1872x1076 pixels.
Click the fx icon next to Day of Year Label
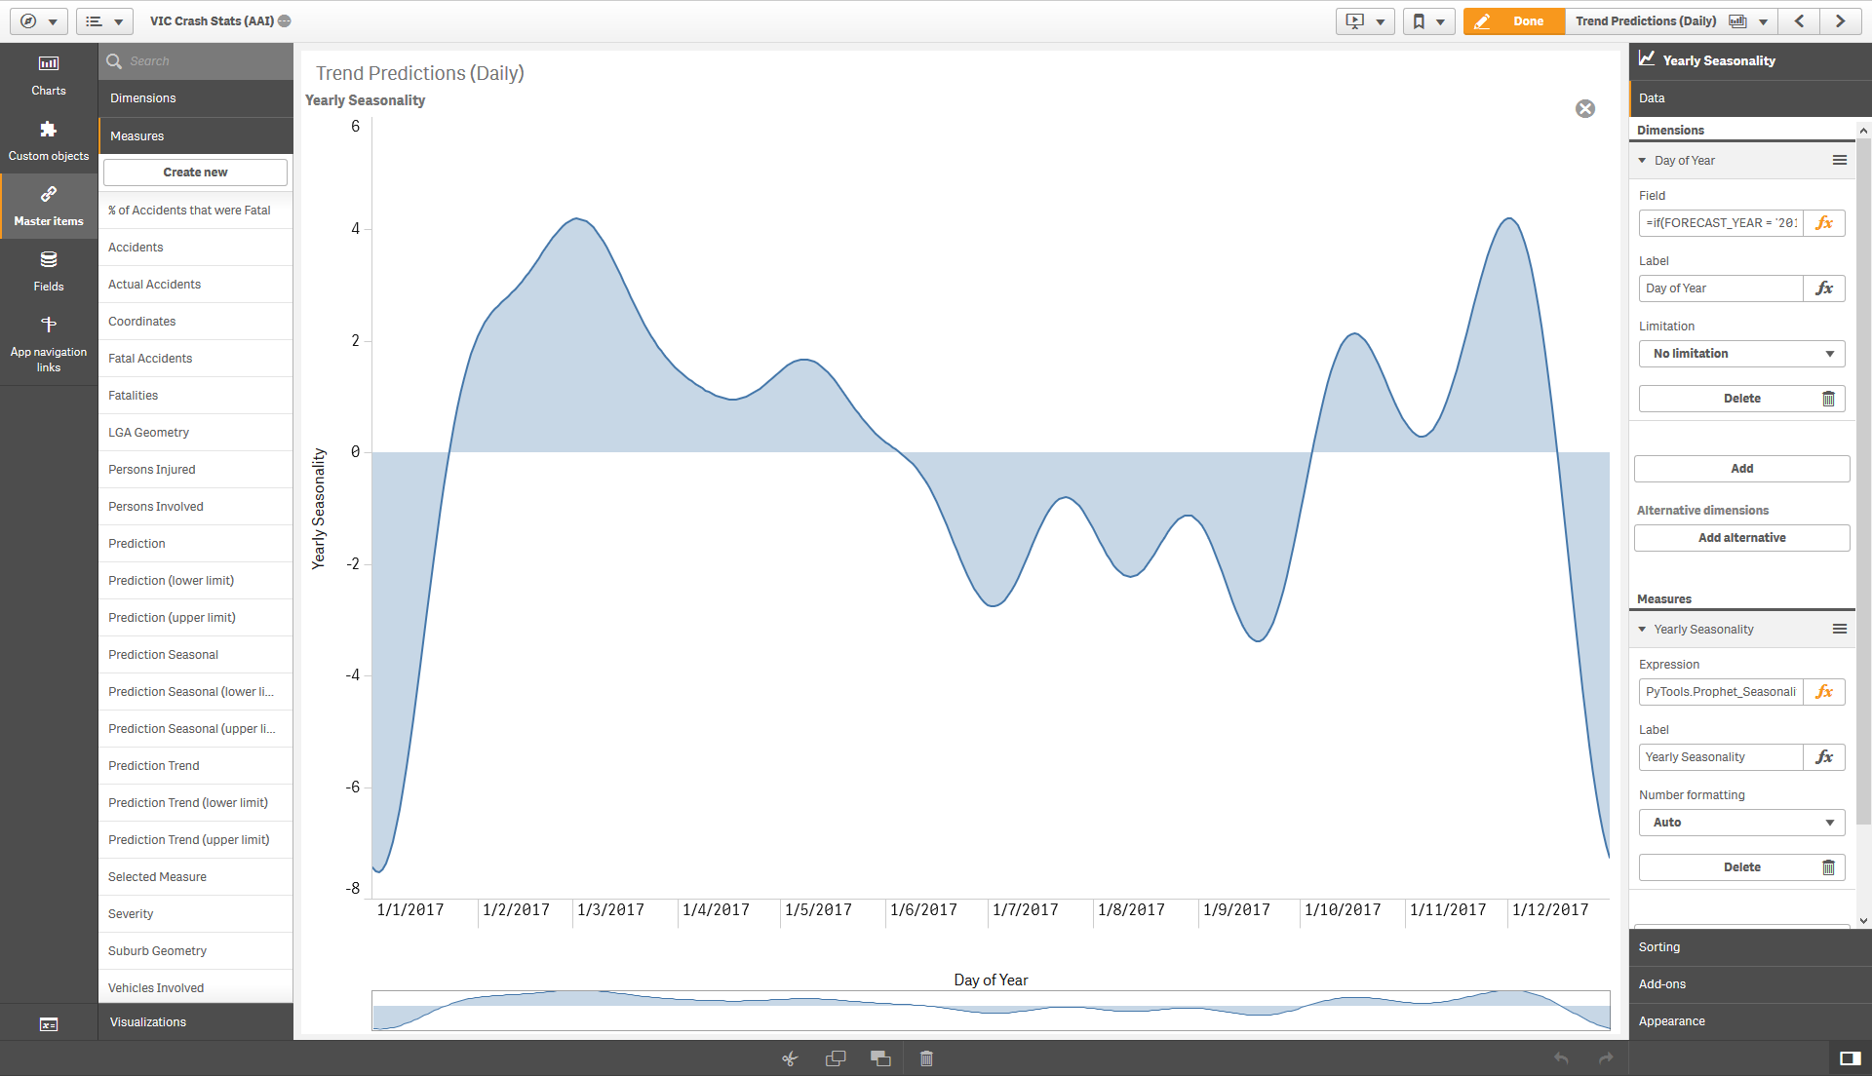(x=1826, y=288)
